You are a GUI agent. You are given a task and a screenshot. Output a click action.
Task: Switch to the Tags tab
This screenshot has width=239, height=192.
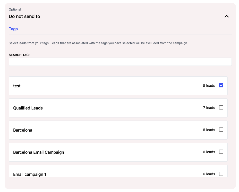(13, 29)
